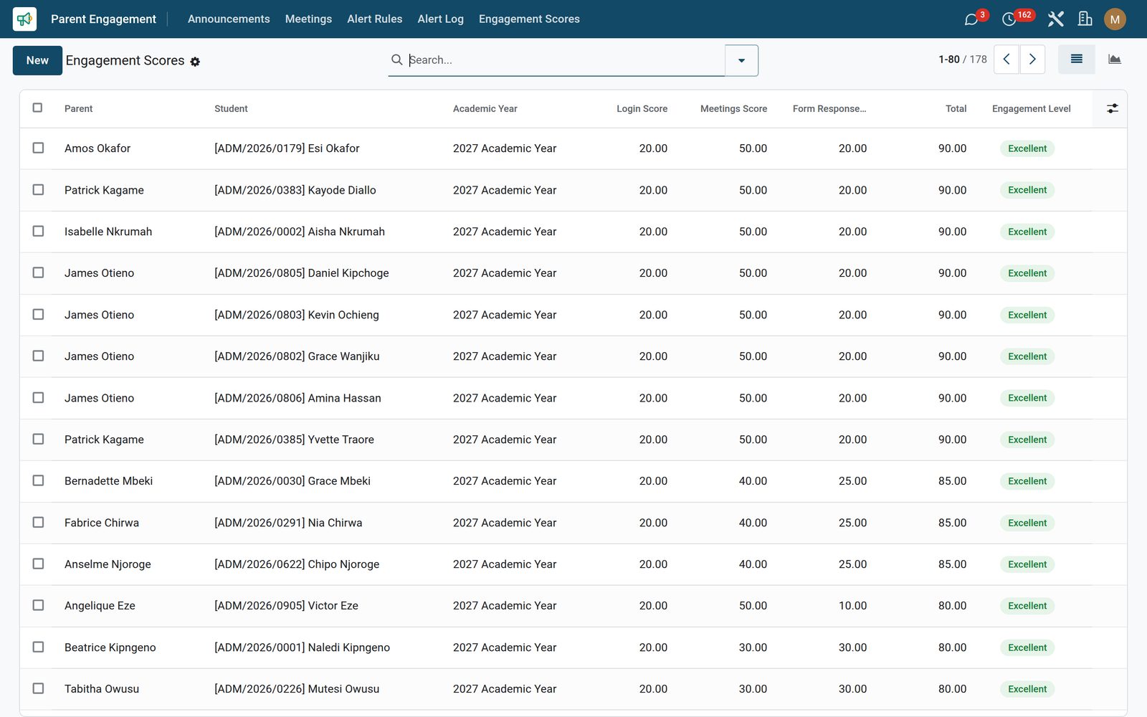Open the messages chat bubble icon
The width and height of the screenshot is (1147, 717).
971,19
